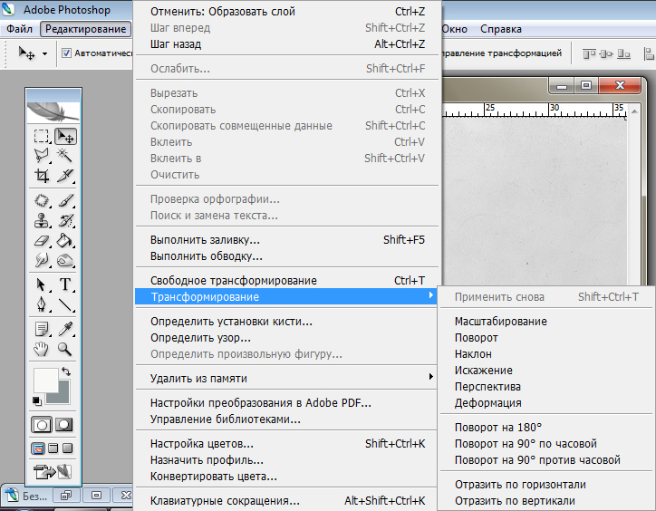Expand the Трансформирование submenu arrow
Viewport: 656px width, 511px height.
point(431,295)
